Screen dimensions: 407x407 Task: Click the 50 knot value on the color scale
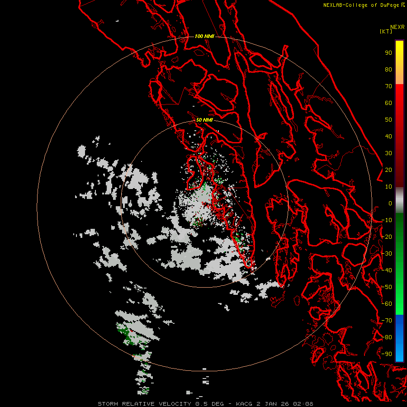point(388,120)
